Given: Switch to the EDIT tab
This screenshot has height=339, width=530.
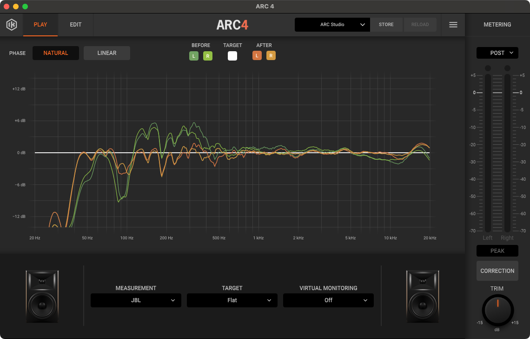Looking at the screenshot, I should [76, 25].
